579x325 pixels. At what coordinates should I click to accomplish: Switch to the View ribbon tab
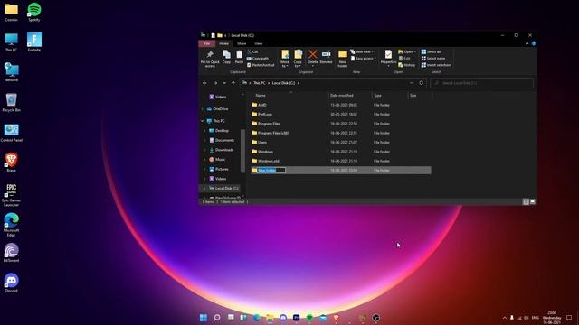259,44
